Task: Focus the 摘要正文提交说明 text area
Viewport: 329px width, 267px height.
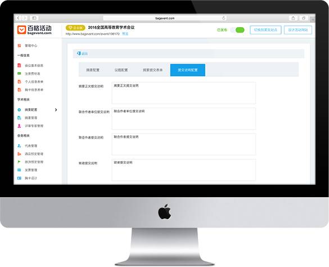Action: (x=184, y=93)
